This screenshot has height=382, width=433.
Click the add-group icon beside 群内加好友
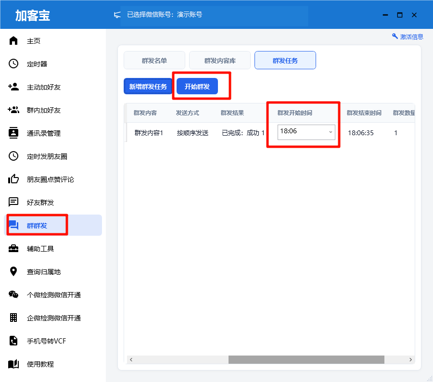(13, 110)
